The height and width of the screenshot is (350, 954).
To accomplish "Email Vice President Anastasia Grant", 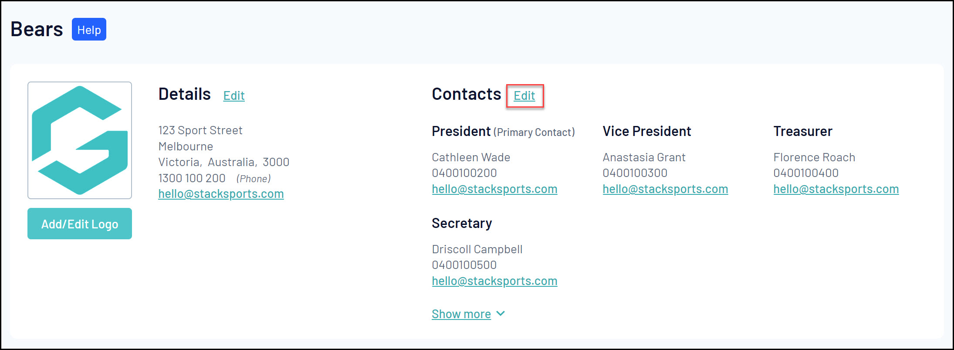I will (665, 189).
